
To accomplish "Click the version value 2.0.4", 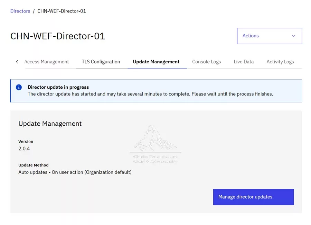I will point(24,149).
